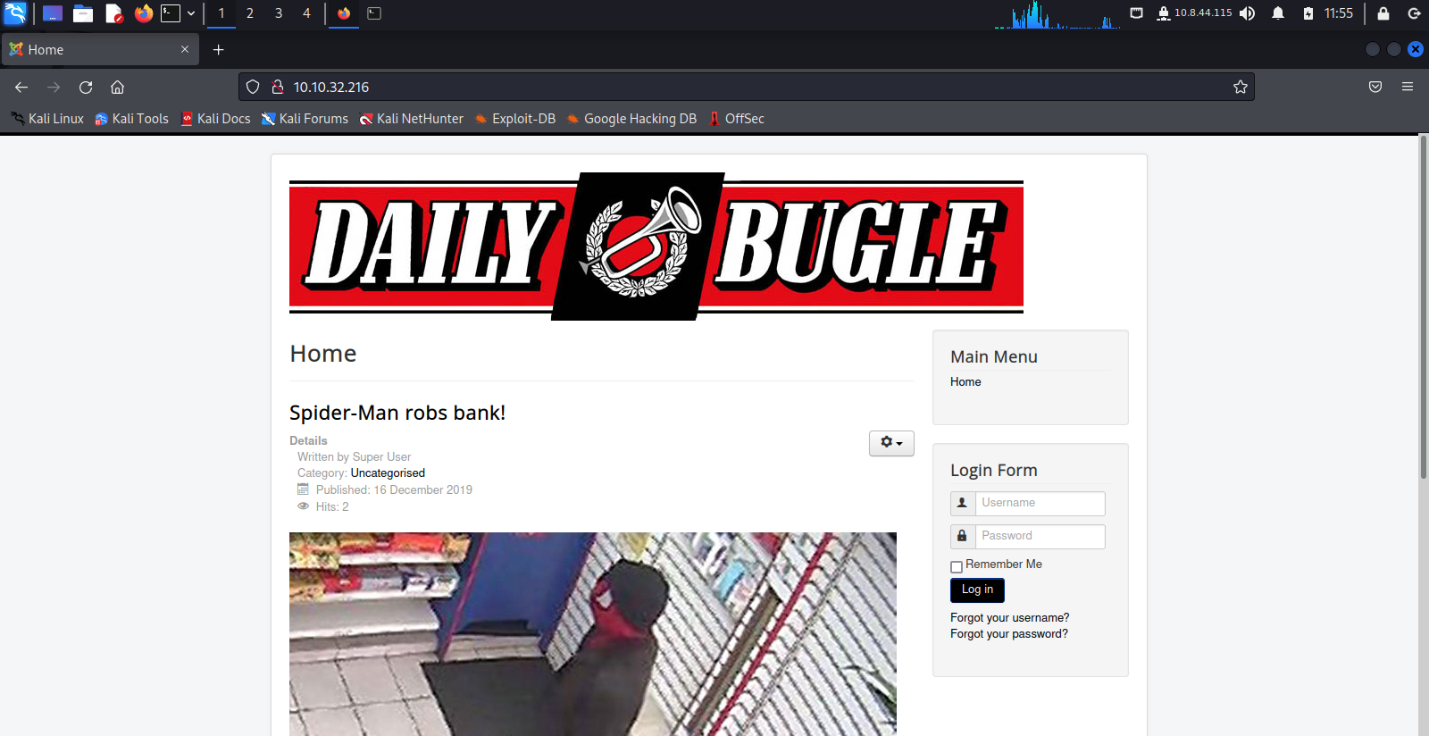Open the Kali Forums bookmark
Image resolution: width=1429 pixels, height=736 pixels.
click(x=305, y=119)
